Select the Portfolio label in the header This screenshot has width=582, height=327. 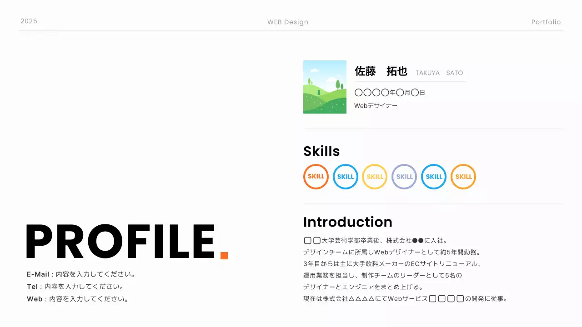546,22
